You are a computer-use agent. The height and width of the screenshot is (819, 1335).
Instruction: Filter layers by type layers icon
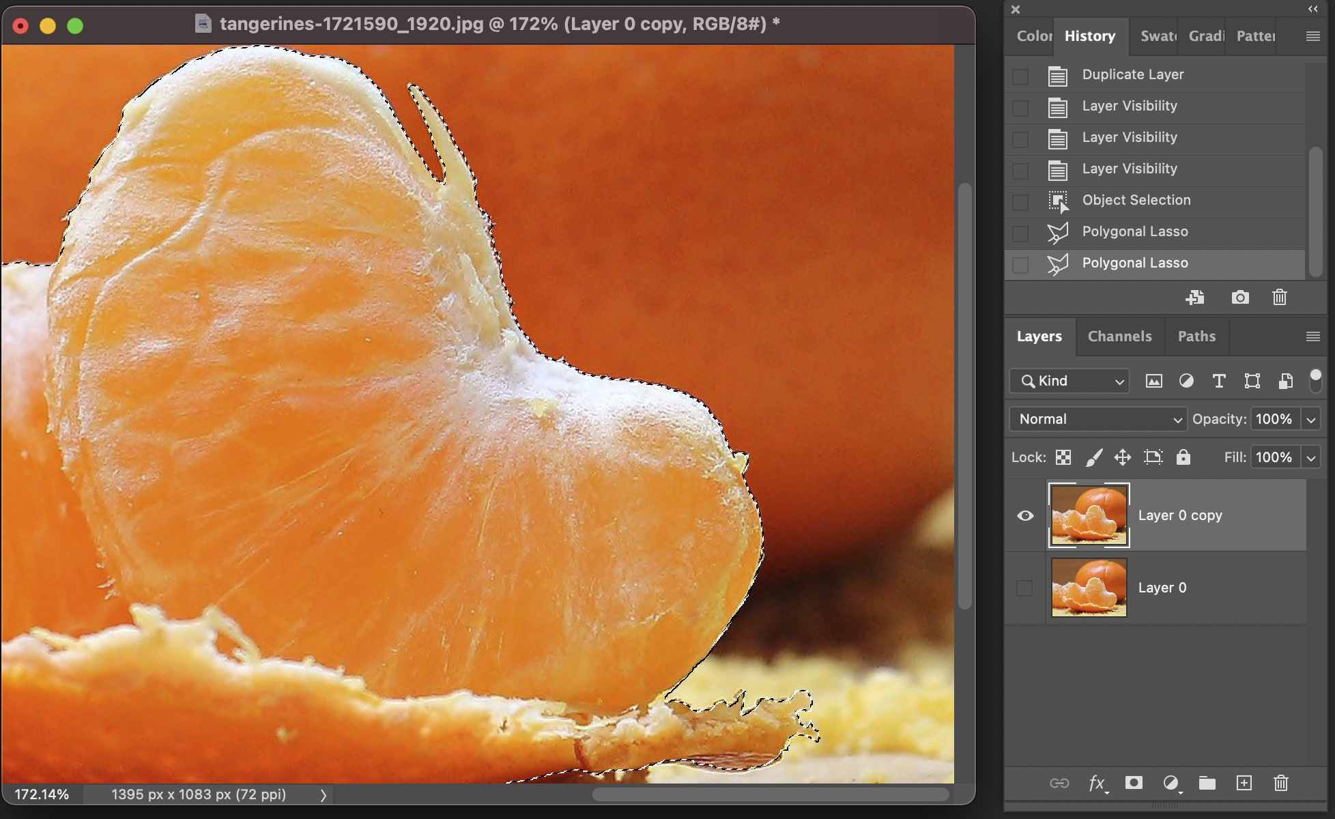click(x=1219, y=381)
